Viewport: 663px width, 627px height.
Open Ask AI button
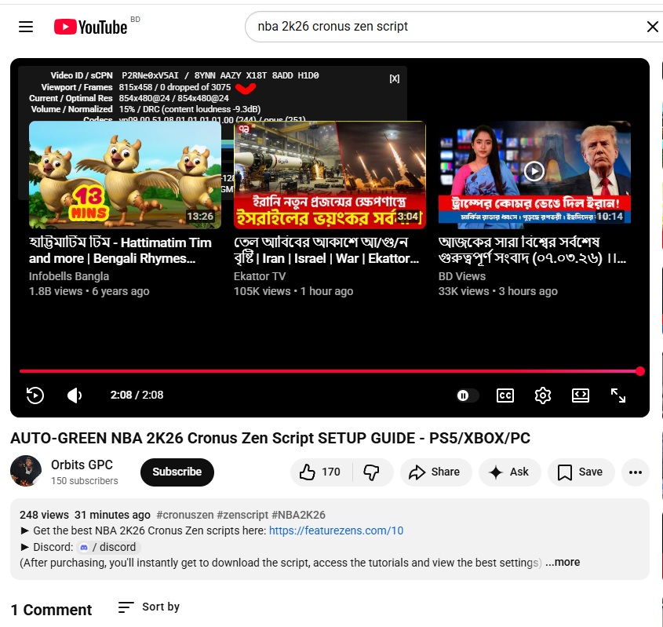pyautogui.click(x=509, y=472)
